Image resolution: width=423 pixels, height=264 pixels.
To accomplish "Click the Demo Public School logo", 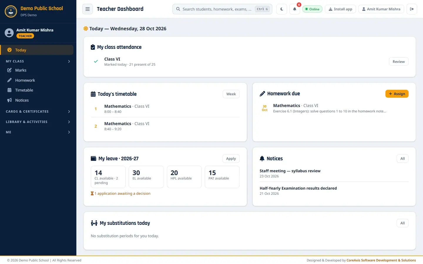I will point(11,11).
